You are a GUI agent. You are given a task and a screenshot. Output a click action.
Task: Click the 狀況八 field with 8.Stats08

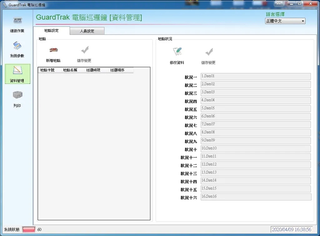[256, 132]
